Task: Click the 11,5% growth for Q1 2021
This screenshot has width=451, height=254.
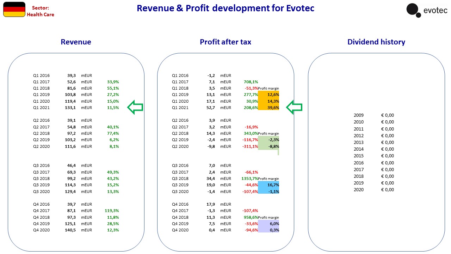Action: (x=113, y=108)
